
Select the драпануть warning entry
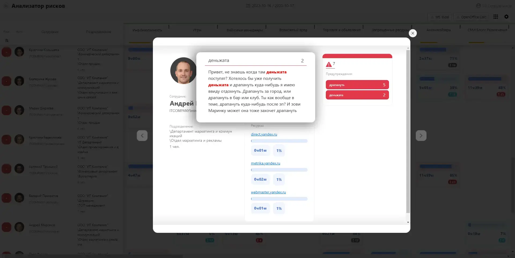tap(357, 85)
